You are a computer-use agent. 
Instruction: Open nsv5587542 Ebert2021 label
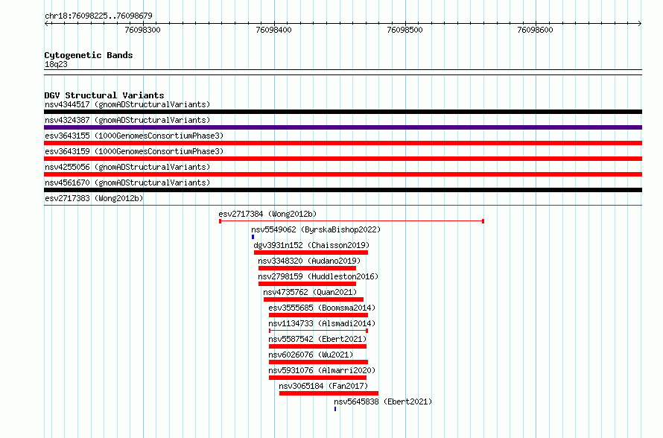click(317, 339)
